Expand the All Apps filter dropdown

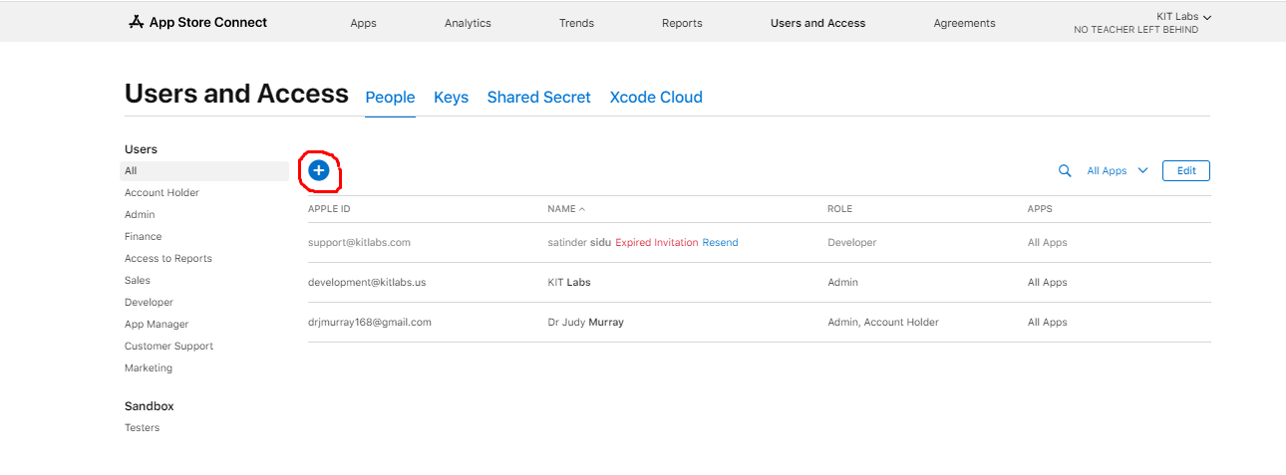coord(1118,171)
